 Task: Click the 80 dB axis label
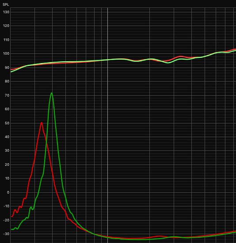pyautogui.click(x=7, y=81)
